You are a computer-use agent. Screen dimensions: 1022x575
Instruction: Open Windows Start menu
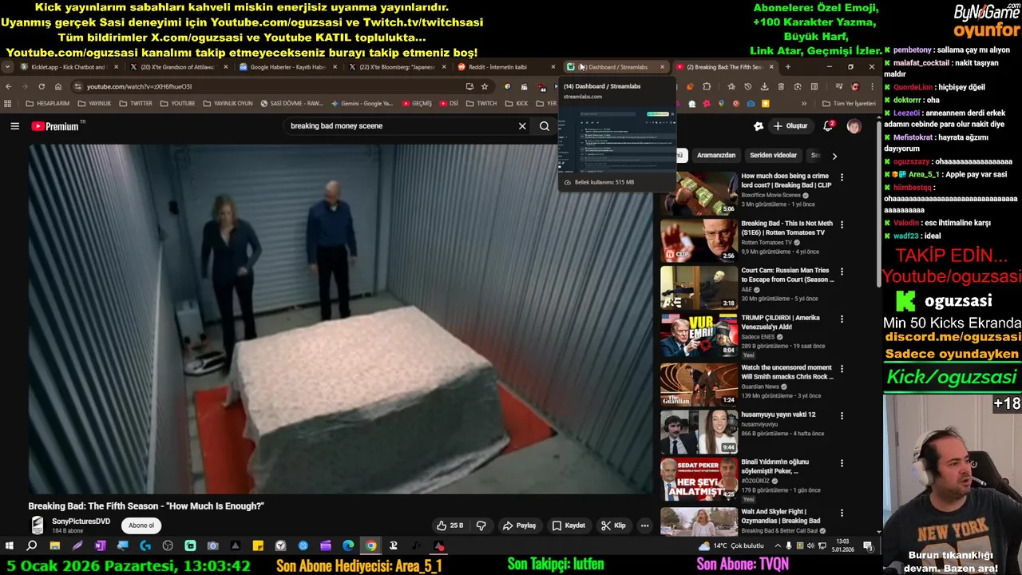click(9, 546)
